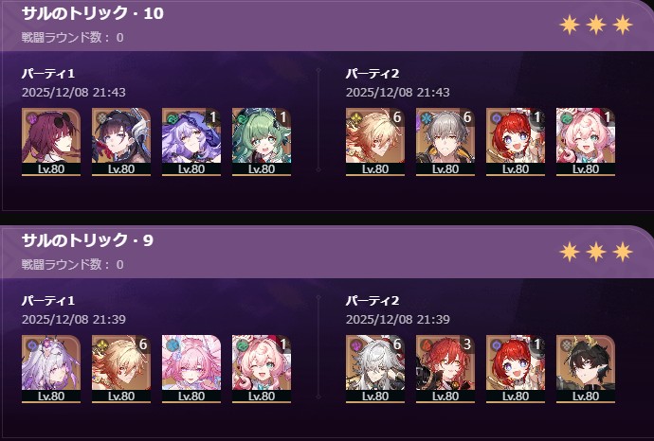Click the pink-haired winking character in stage 10 Party 2
The height and width of the screenshot is (441, 654).
[x=585, y=142]
